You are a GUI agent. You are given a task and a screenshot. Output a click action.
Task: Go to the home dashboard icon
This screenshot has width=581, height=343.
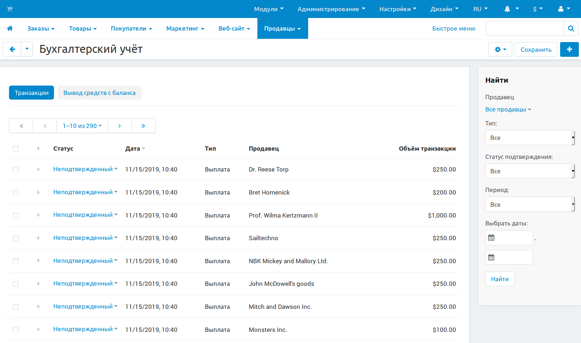(x=10, y=28)
